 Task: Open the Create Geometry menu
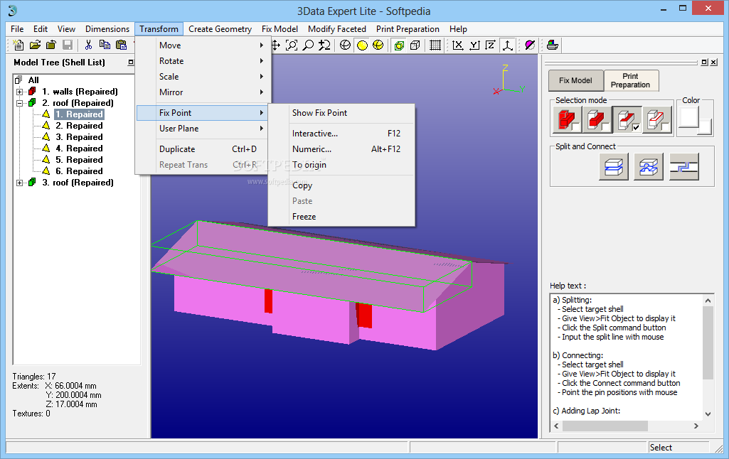[x=220, y=29]
